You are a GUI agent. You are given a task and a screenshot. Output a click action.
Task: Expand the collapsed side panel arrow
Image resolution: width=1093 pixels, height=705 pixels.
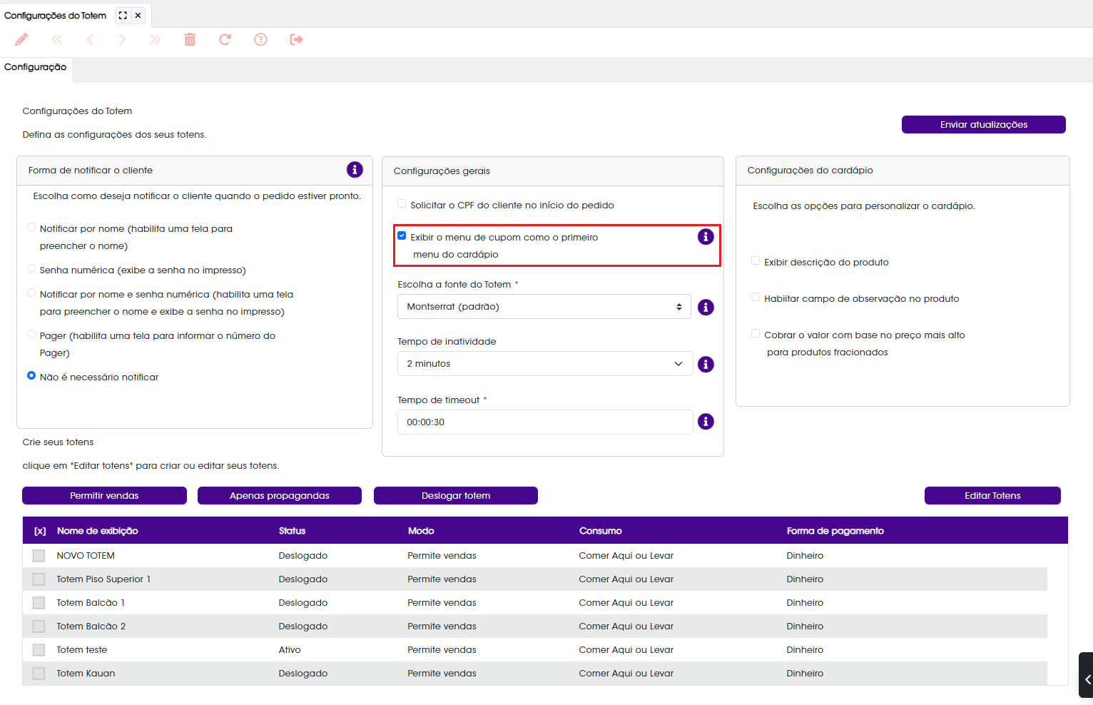click(1087, 679)
